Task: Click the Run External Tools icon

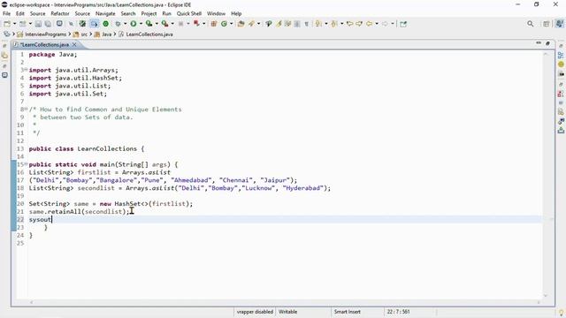Action: (164, 24)
